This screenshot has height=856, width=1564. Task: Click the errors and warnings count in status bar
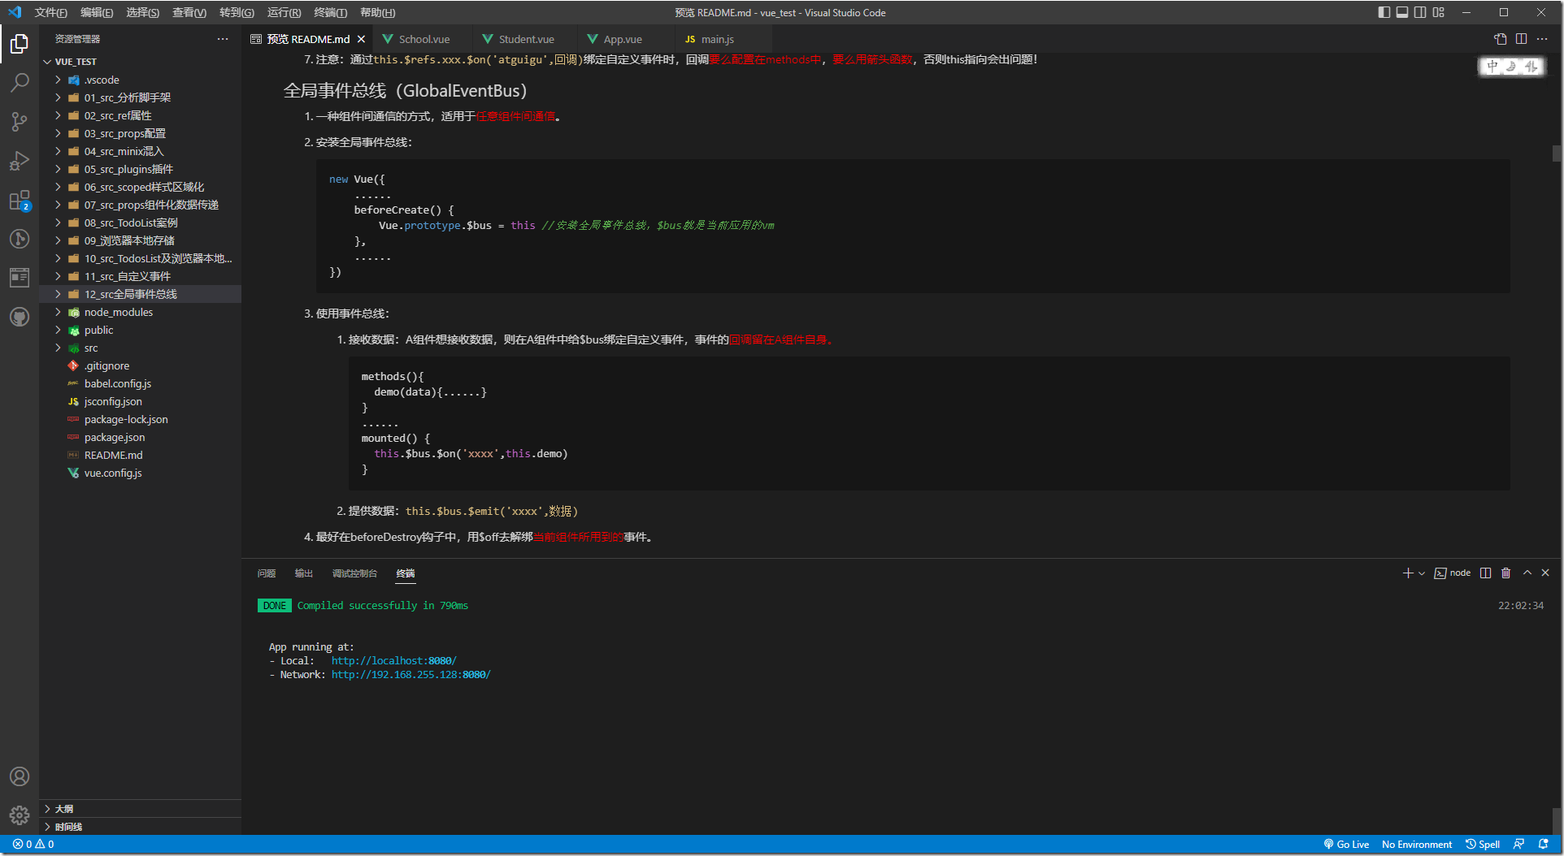pyautogui.click(x=33, y=845)
